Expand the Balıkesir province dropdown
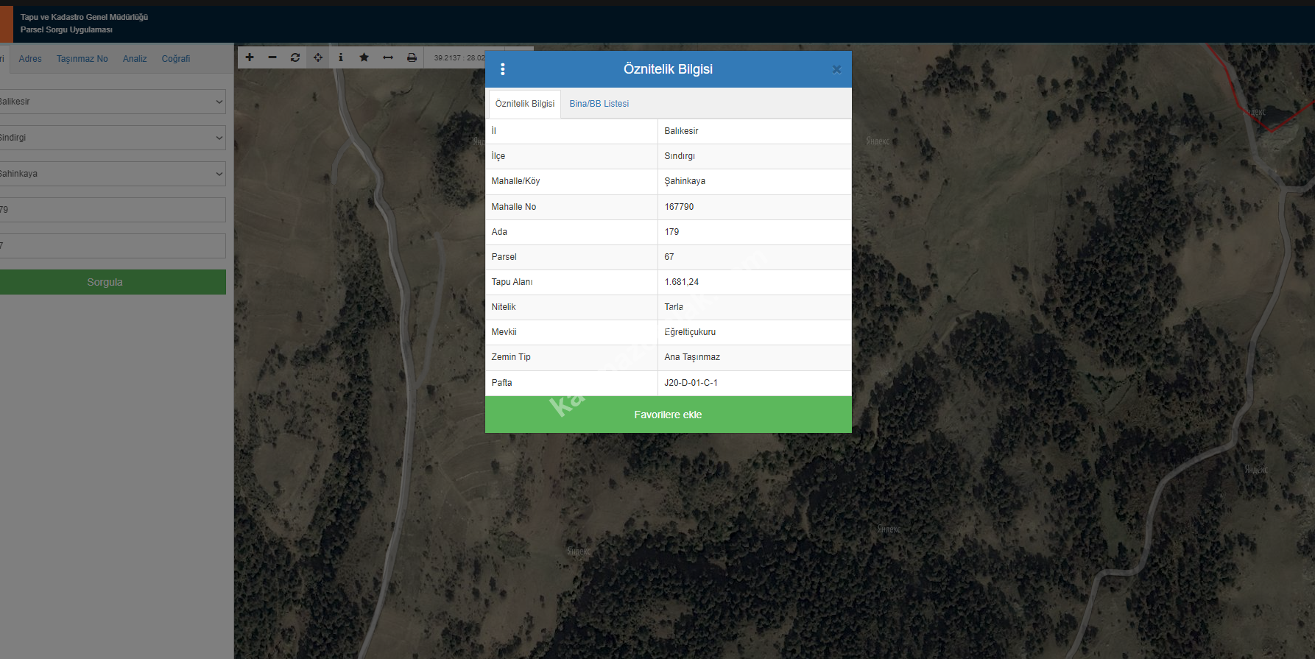Image resolution: width=1315 pixels, height=659 pixels. click(x=112, y=102)
